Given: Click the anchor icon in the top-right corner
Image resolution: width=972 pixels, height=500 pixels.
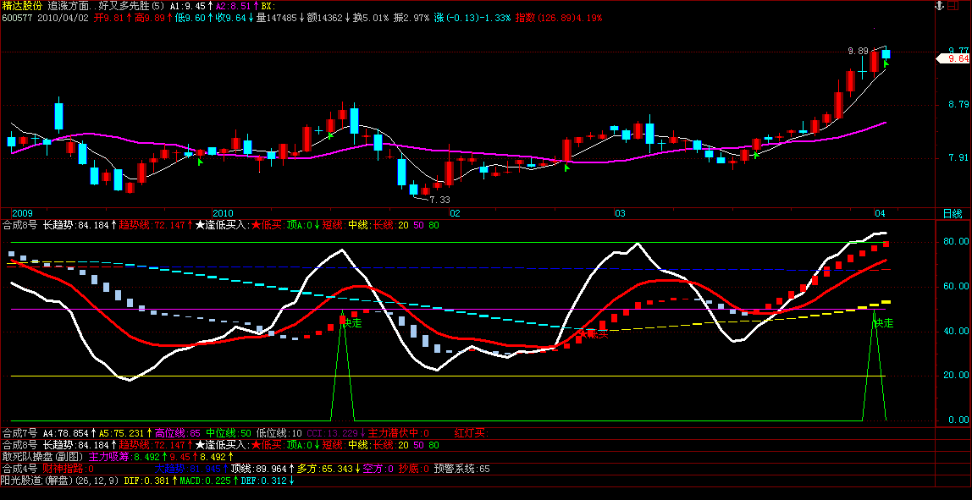Looking at the screenshot, I should pyautogui.click(x=941, y=6).
